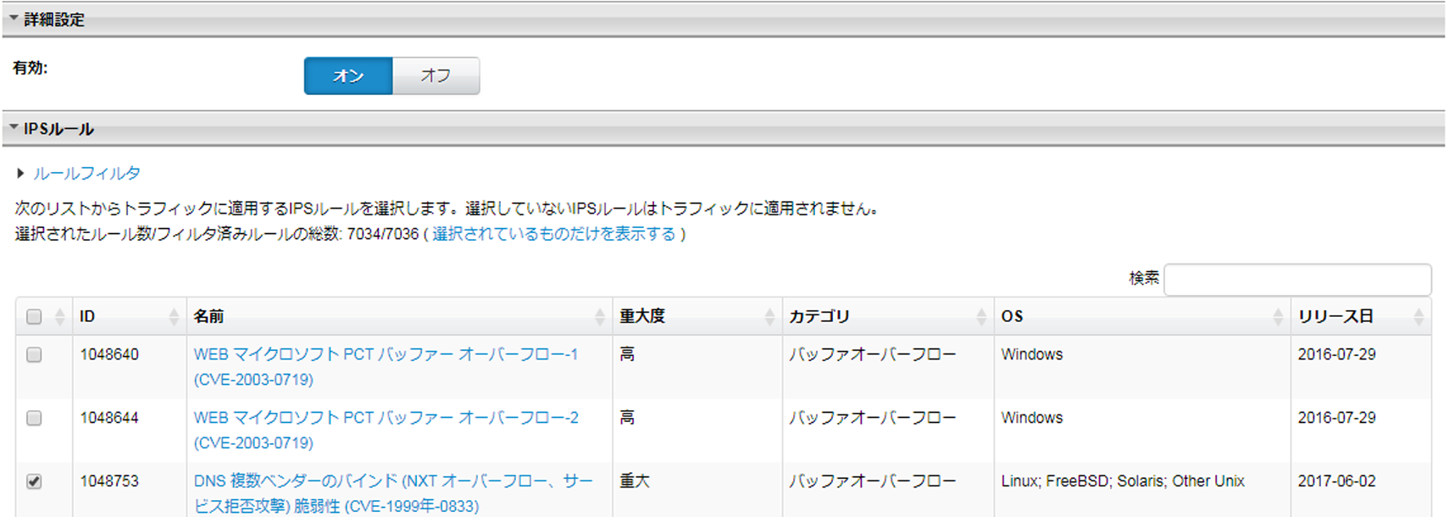This screenshot has height=517, width=1449.
Task: Click sort arrows in カテゴリ column header
Action: point(981,317)
